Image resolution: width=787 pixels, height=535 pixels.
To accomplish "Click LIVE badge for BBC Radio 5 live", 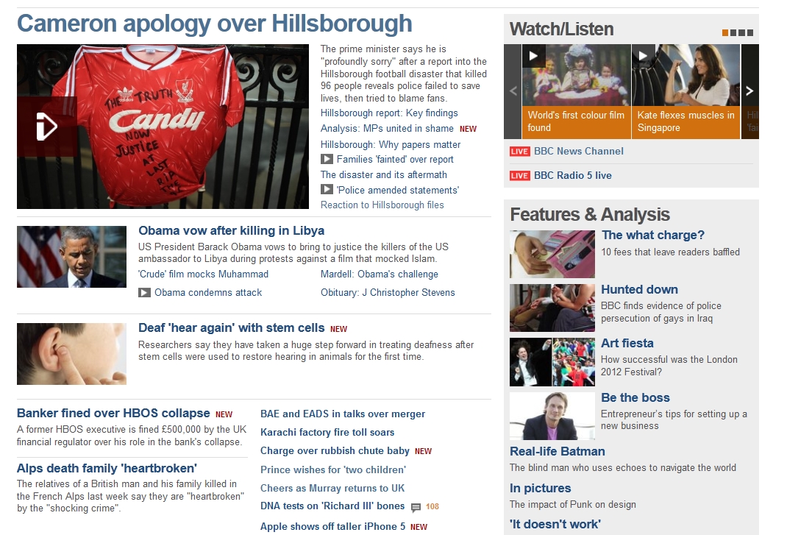I will tap(519, 175).
